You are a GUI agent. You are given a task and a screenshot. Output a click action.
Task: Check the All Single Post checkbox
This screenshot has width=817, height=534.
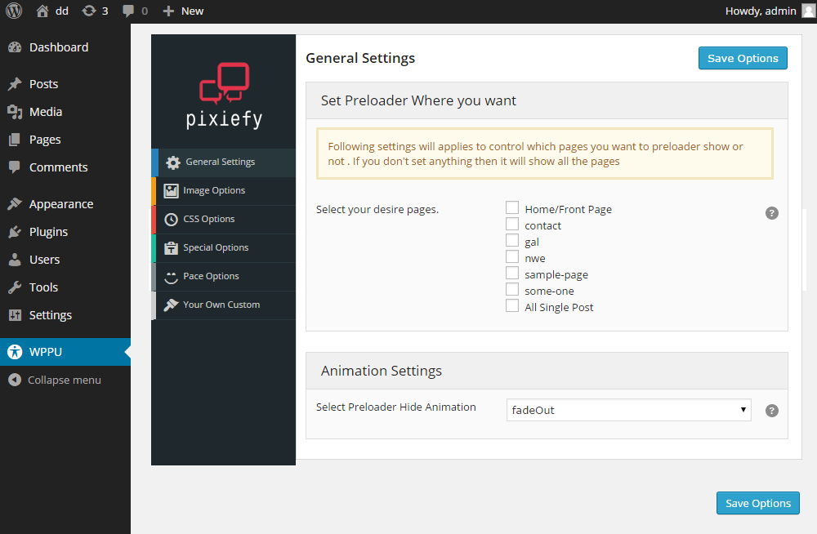tap(512, 306)
